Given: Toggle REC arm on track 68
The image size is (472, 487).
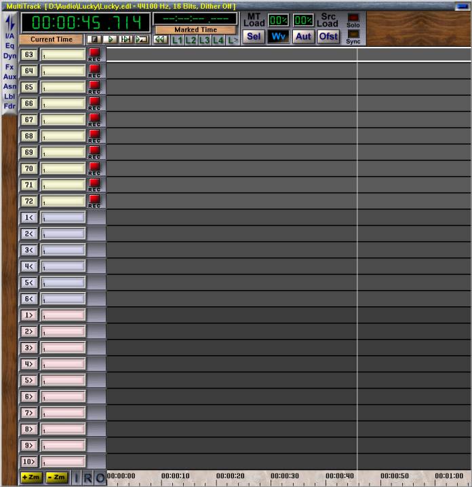Looking at the screenshot, I should [x=94, y=136].
